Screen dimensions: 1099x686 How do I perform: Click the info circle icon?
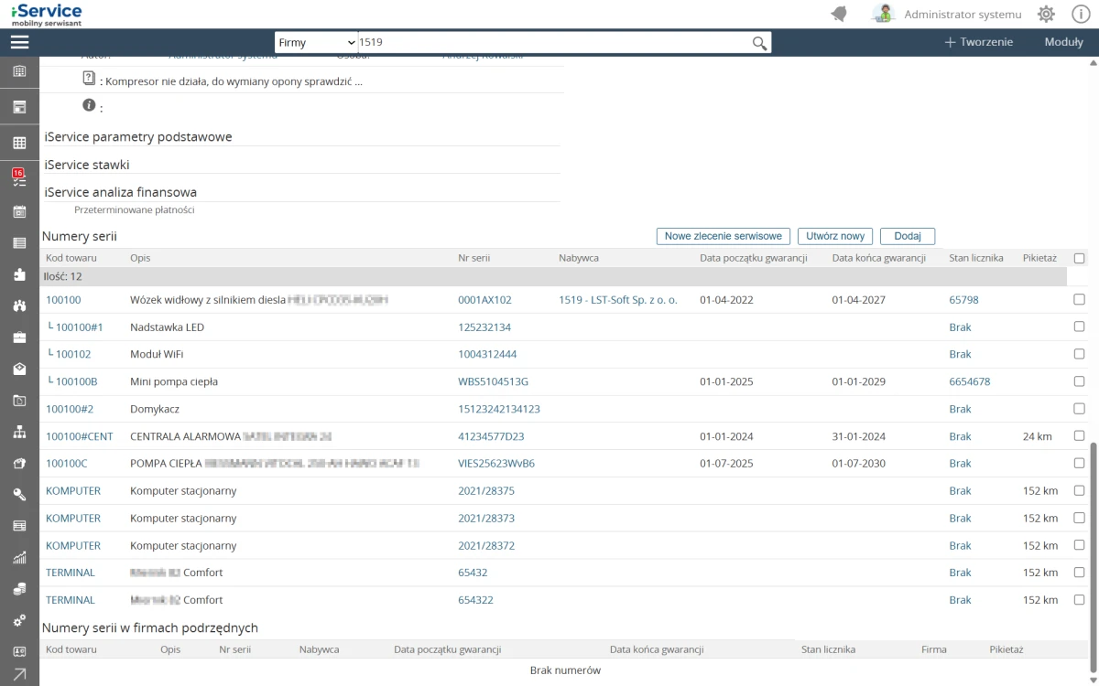[1081, 14]
